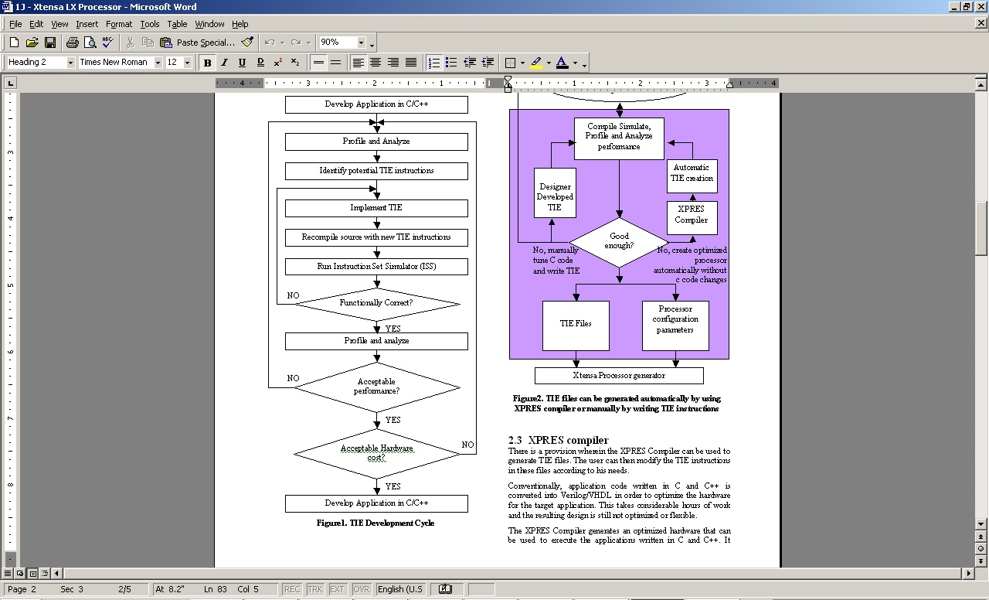
Task: Click the spelling status book icon
Action: pyautogui.click(x=445, y=589)
